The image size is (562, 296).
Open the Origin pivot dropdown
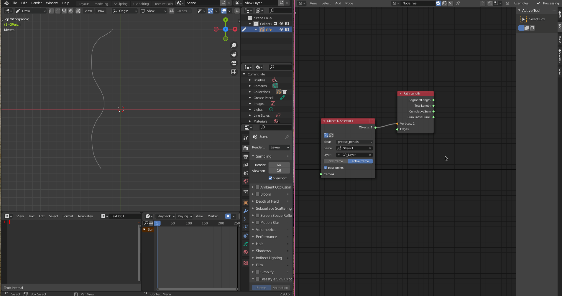click(x=125, y=11)
